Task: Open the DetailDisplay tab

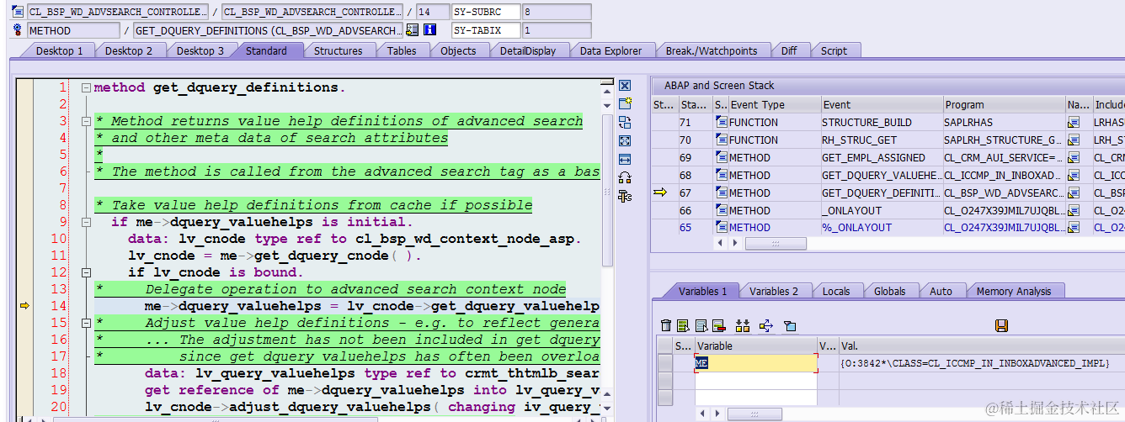Action: (x=527, y=50)
